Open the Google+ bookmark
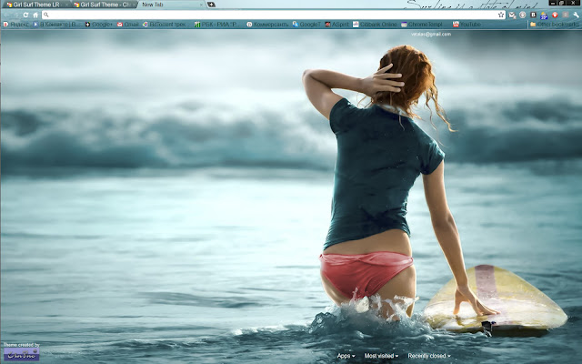 (99, 25)
